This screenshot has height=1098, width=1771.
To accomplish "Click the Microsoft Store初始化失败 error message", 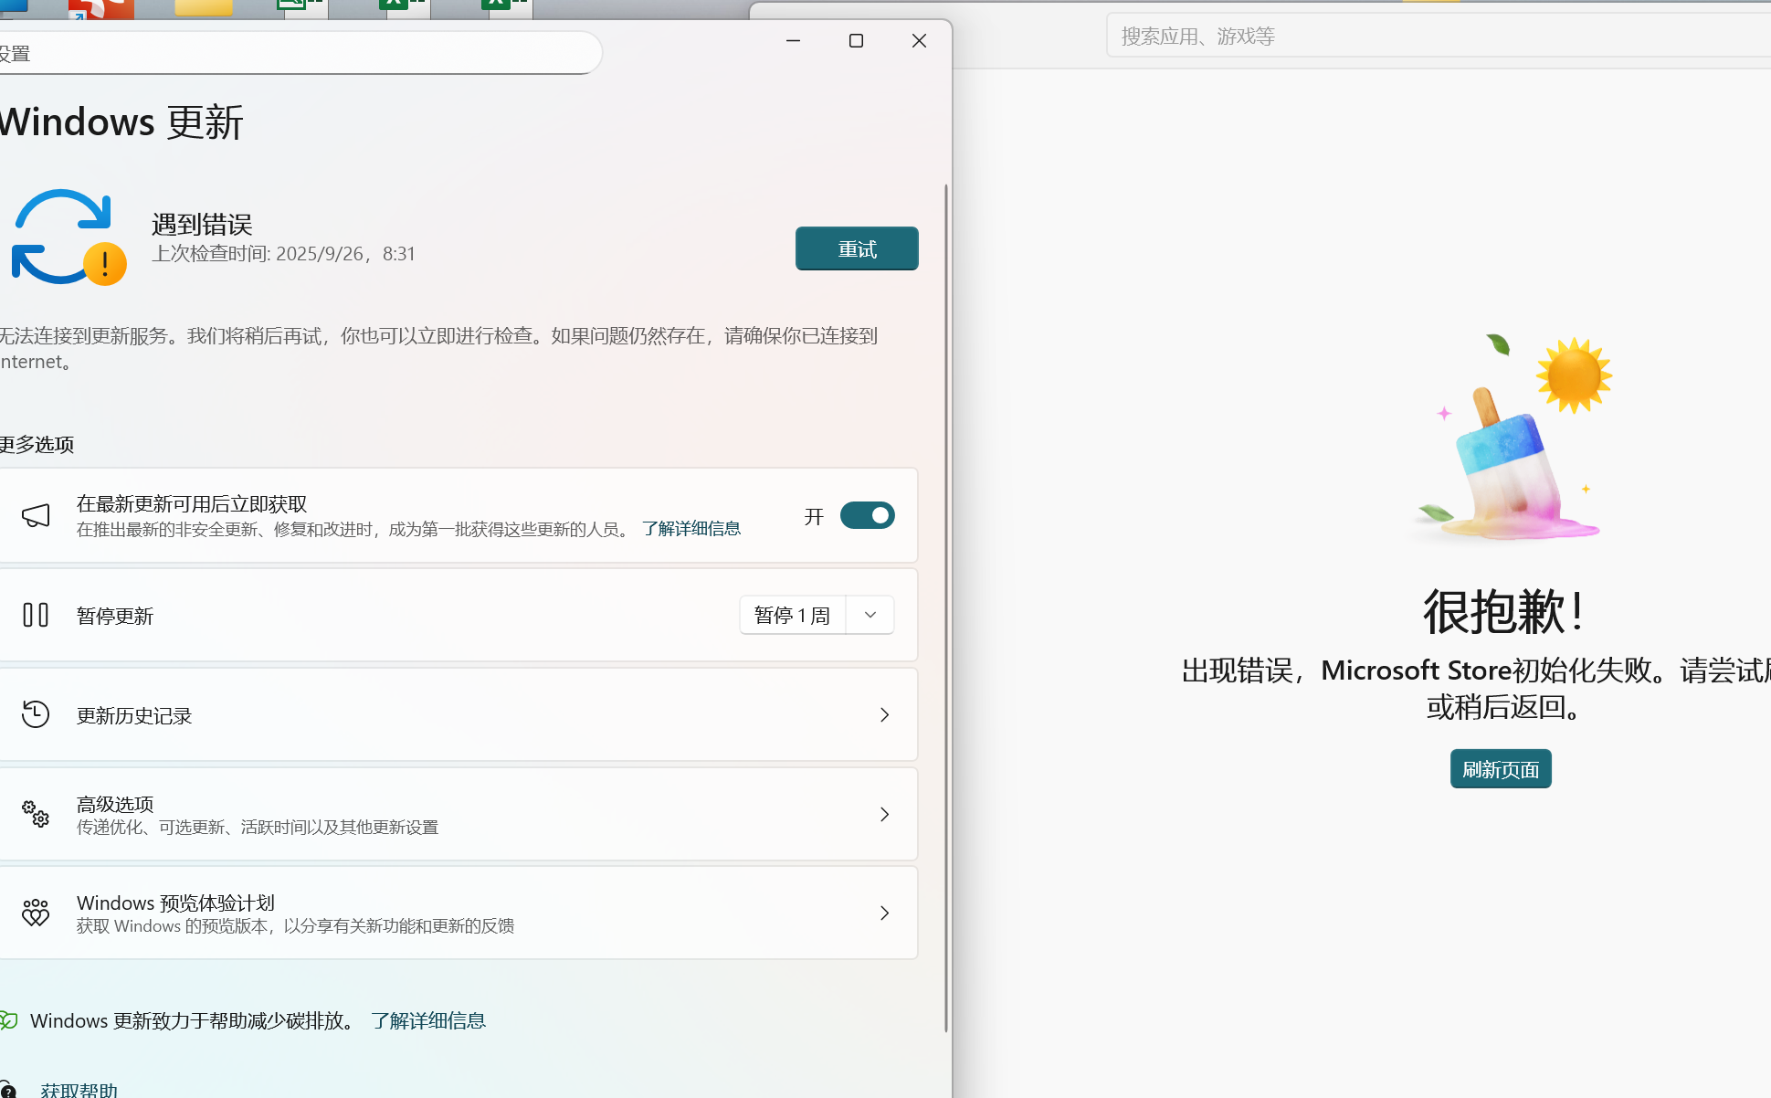I will (x=1476, y=688).
